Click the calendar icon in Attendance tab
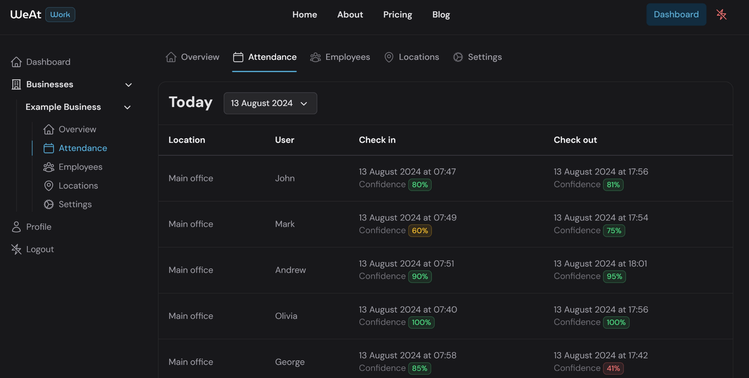749x378 pixels. [238, 57]
